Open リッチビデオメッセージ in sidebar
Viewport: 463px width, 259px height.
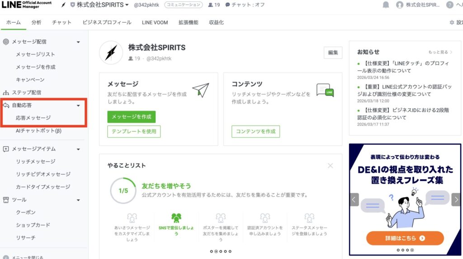point(43,174)
